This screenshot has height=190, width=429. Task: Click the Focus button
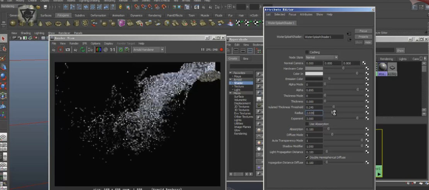click(363, 31)
